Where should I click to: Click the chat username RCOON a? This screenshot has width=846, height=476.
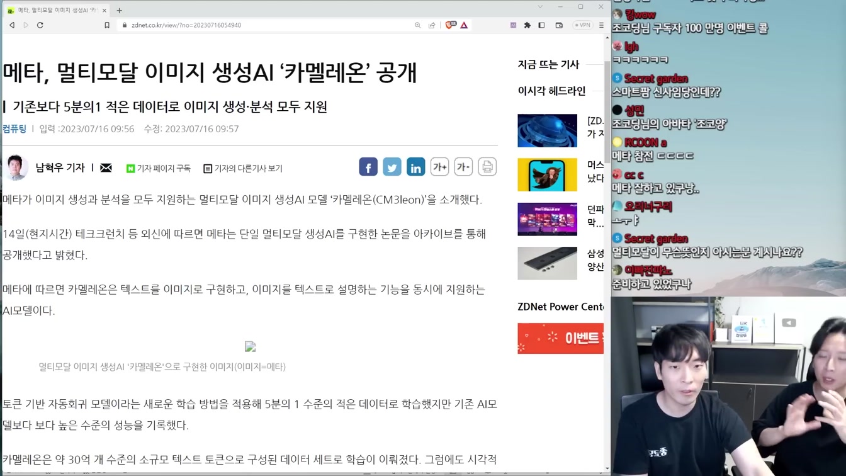(x=645, y=143)
